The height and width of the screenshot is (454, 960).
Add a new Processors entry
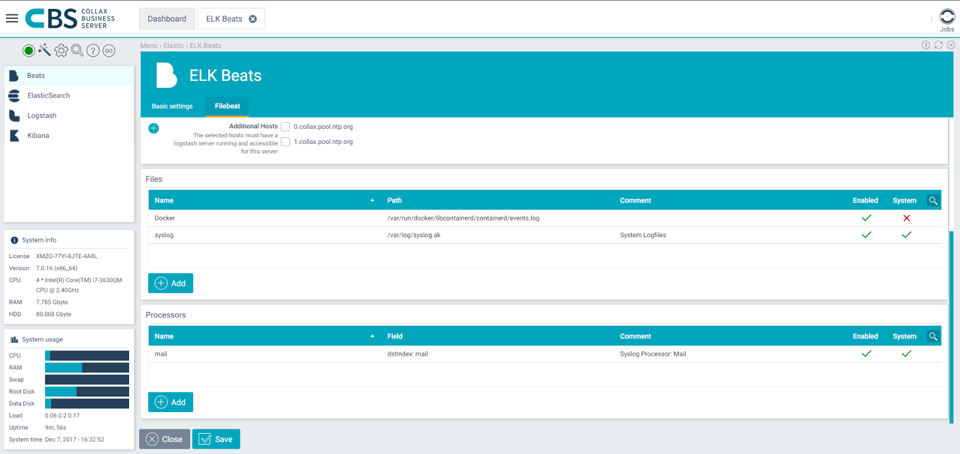(170, 402)
